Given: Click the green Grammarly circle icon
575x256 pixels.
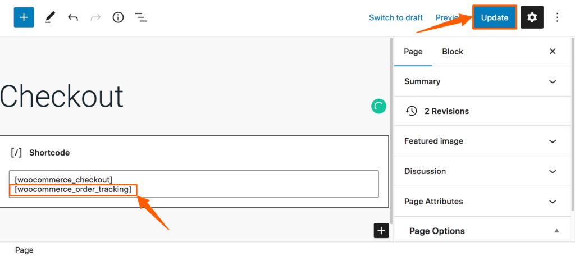Looking at the screenshot, I should coord(378,106).
